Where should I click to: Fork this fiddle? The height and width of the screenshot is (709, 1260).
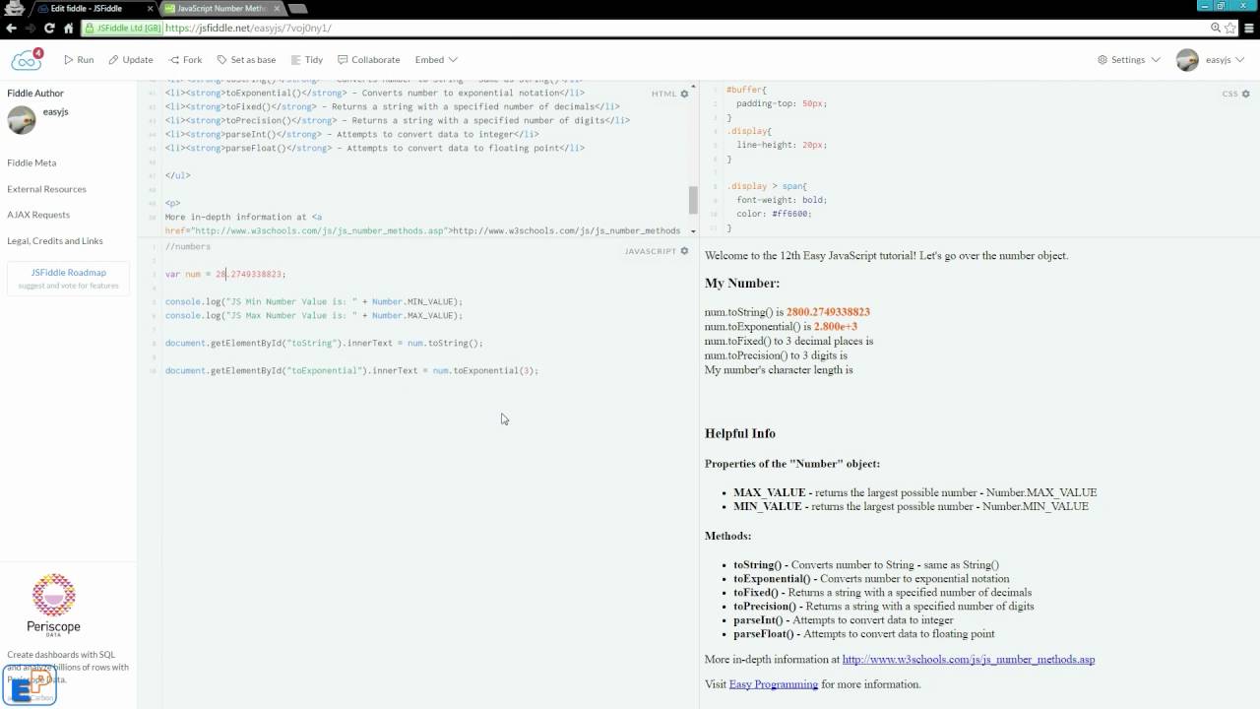pos(185,60)
